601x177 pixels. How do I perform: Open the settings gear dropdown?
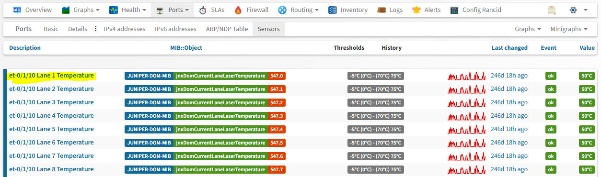(x=578, y=10)
